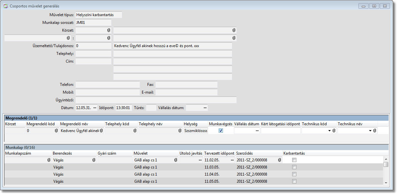Click the Tervezett időpont column header

tap(219, 153)
